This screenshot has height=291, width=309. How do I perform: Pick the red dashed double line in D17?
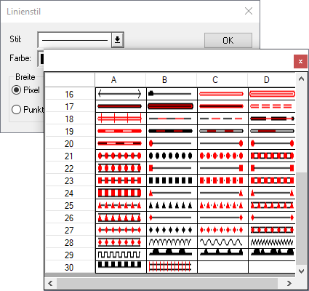(x=272, y=106)
